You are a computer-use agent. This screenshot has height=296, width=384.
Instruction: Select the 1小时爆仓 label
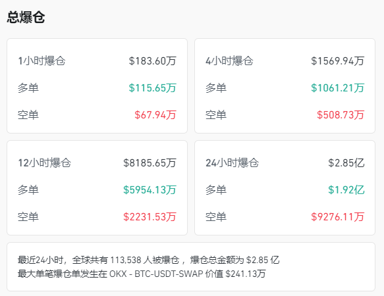[x=41, y=61]
